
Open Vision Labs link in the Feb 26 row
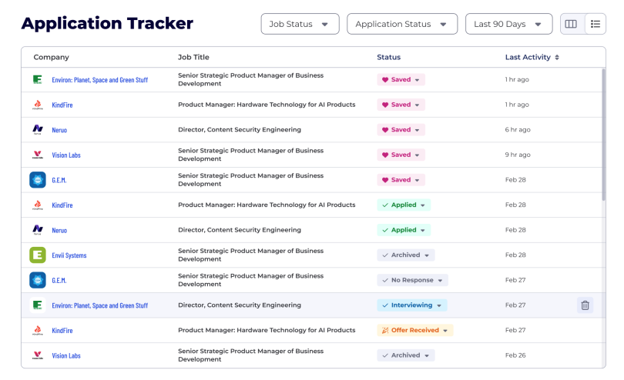click(66, 355)
